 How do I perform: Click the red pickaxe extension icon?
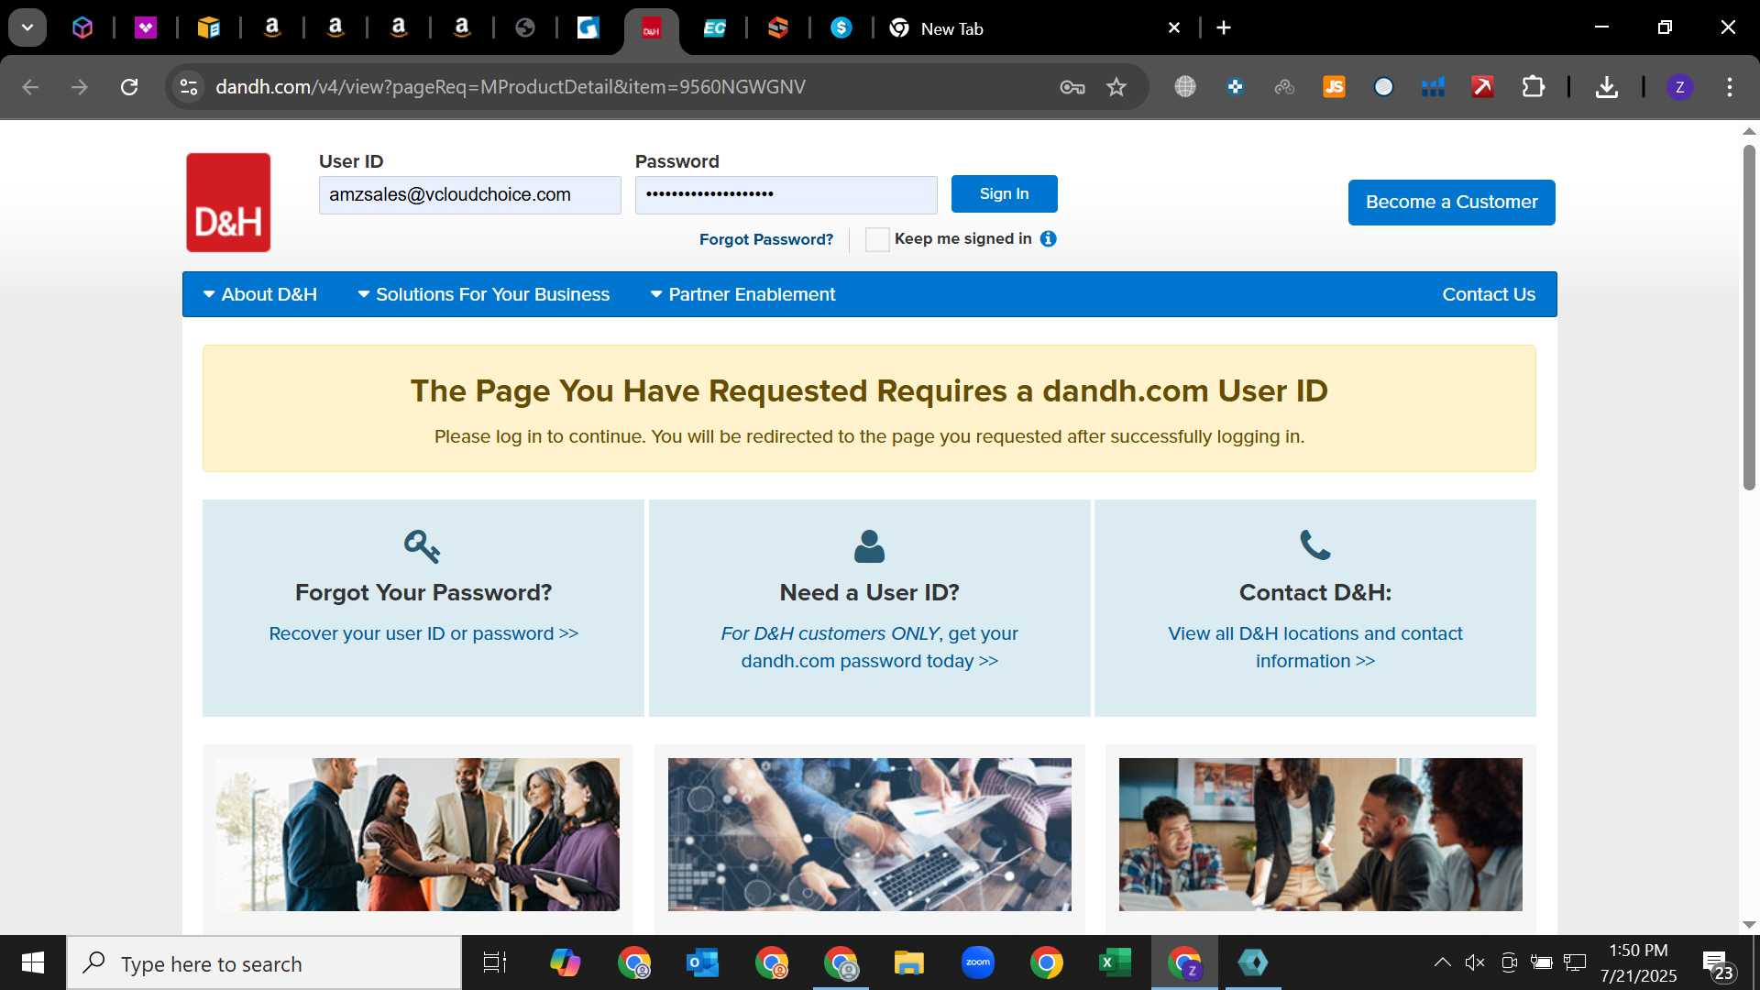pyautogui.click(x=1482, y=87)
